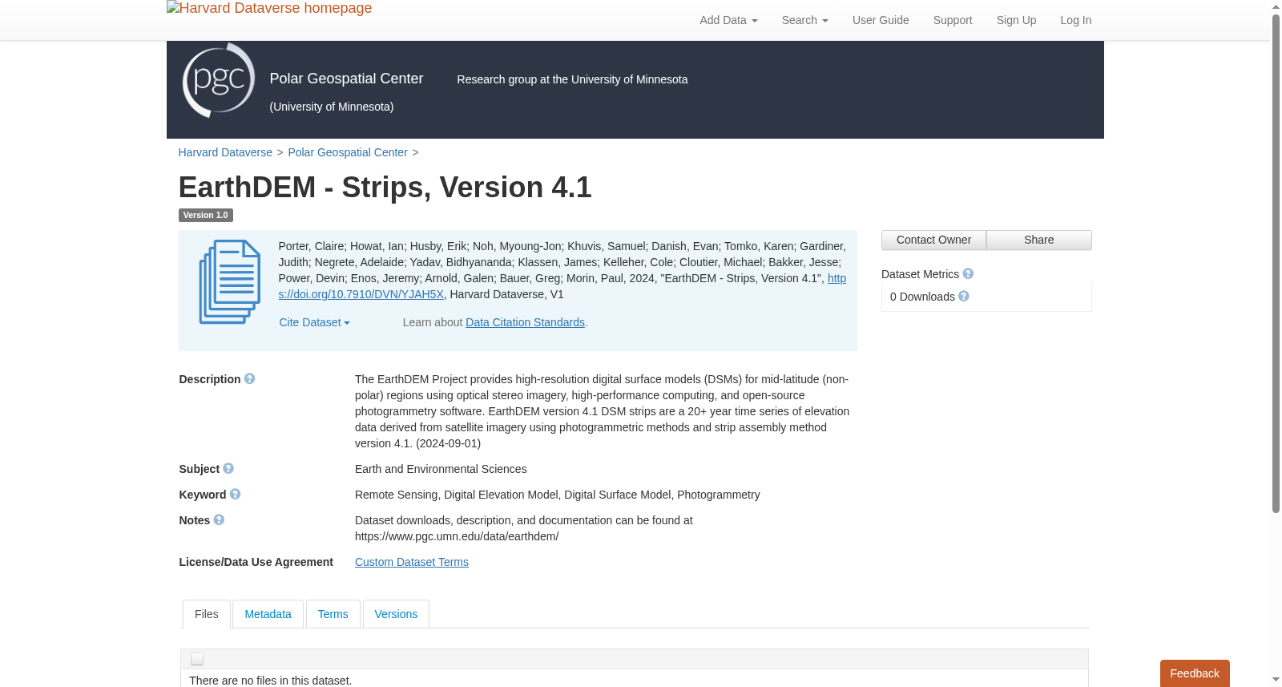Open the Custom Dataset Terms link

pos(412,562)
